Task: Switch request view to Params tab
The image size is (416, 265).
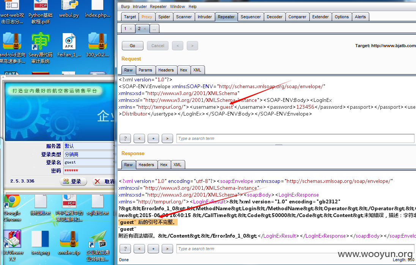Action: click(x=145, y=70)
